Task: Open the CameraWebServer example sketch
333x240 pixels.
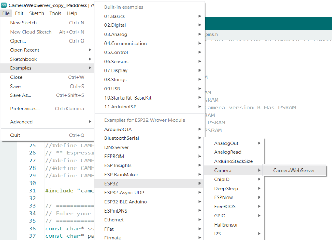Action: click(294, 170)
